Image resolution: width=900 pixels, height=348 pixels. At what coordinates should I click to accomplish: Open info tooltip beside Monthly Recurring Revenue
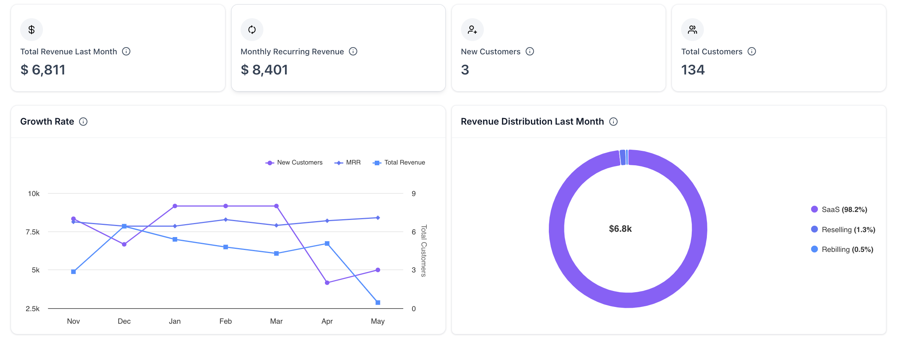point(353,51)
